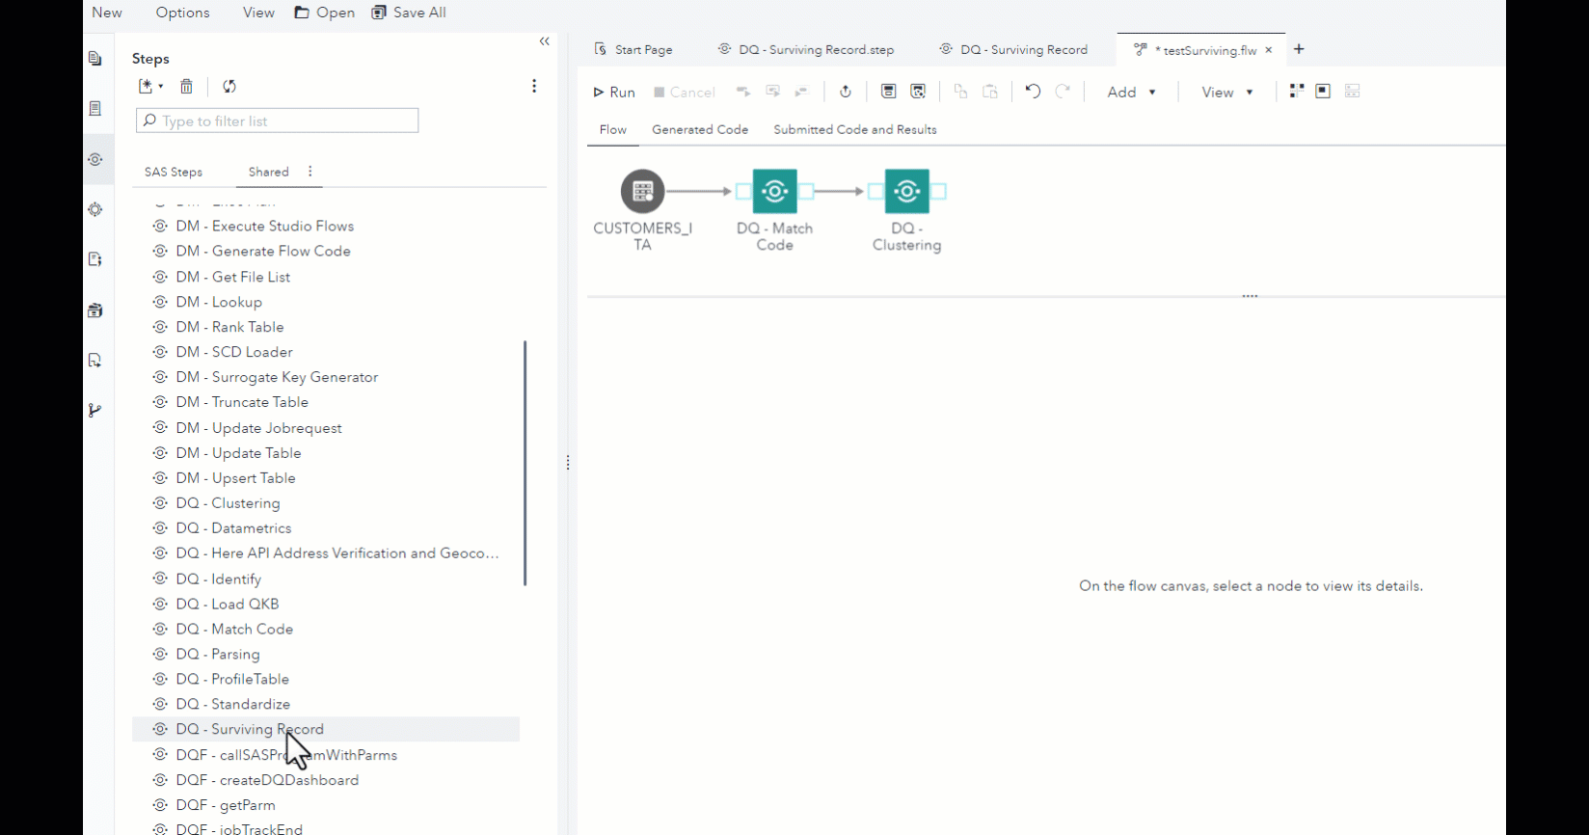
Task: Click the grayed-out Cancel button
Action: tap(684, 92)
